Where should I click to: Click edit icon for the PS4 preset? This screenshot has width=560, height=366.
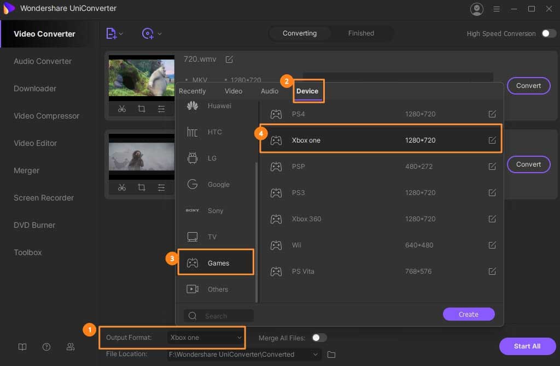coord(492,114)
